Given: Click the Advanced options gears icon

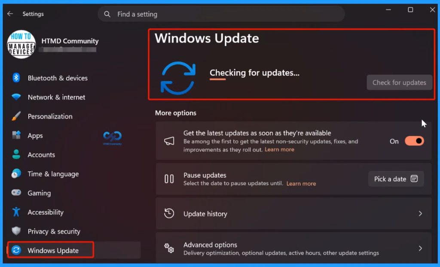Looking at the screenshot, I should tap(169, 248).
